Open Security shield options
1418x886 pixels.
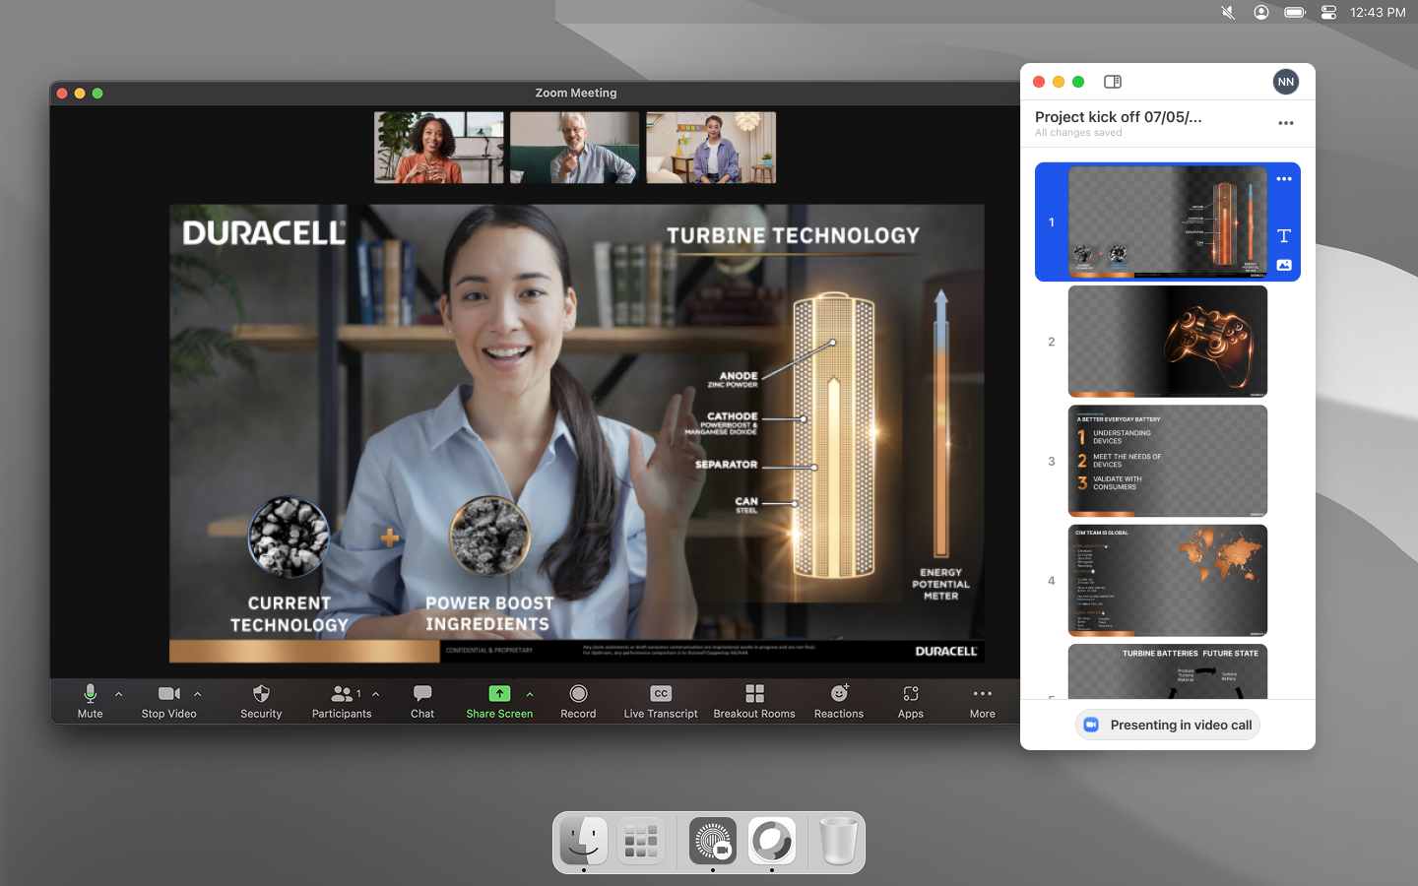point(261,701)
